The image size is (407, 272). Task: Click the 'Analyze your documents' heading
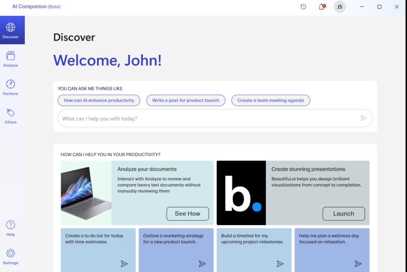coord(147,169)
